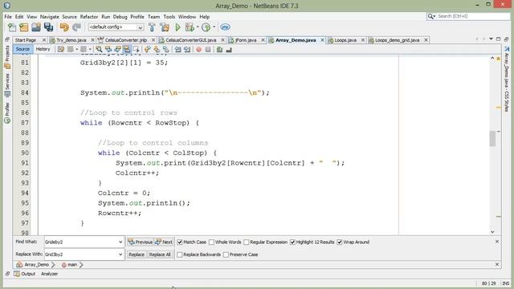Toggle the Wrap Around checkbox
Screen dimensions: 514x289
(x=340, y=242)
